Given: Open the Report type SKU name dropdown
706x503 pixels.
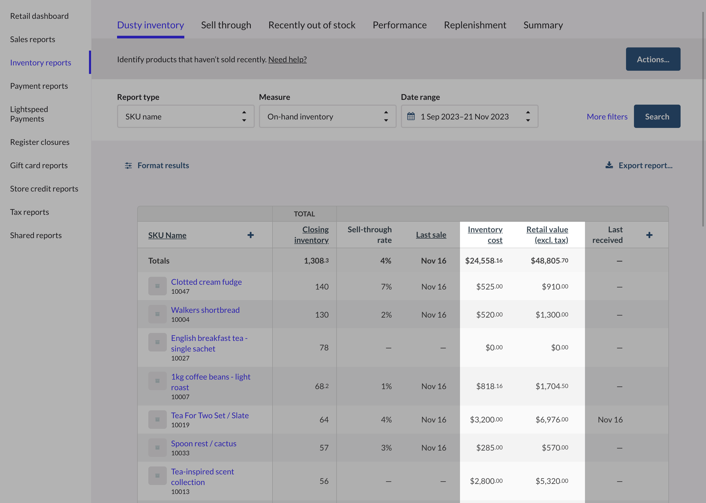Looking at the screenshot, I should click(186, 117).
